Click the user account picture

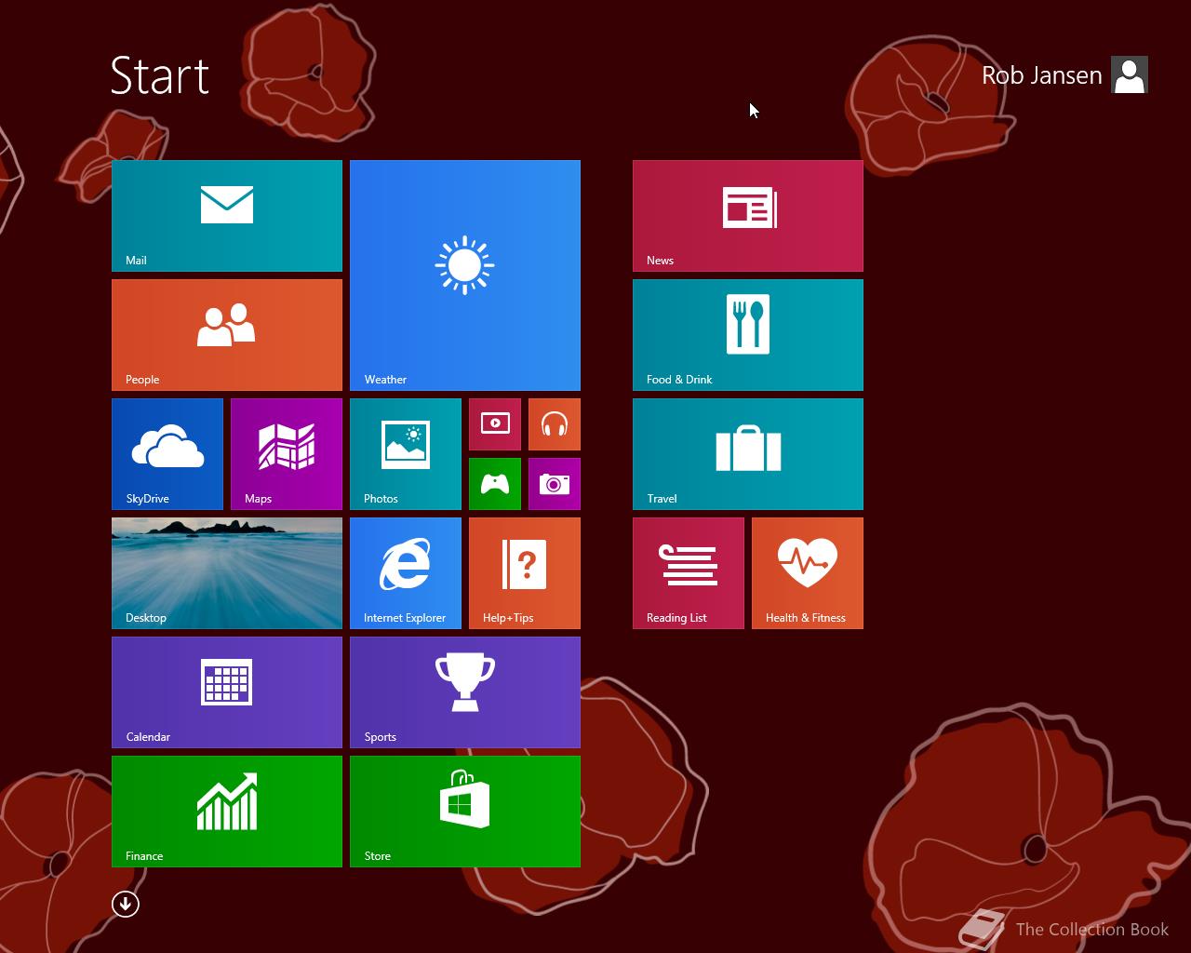tap(1130, 75)
